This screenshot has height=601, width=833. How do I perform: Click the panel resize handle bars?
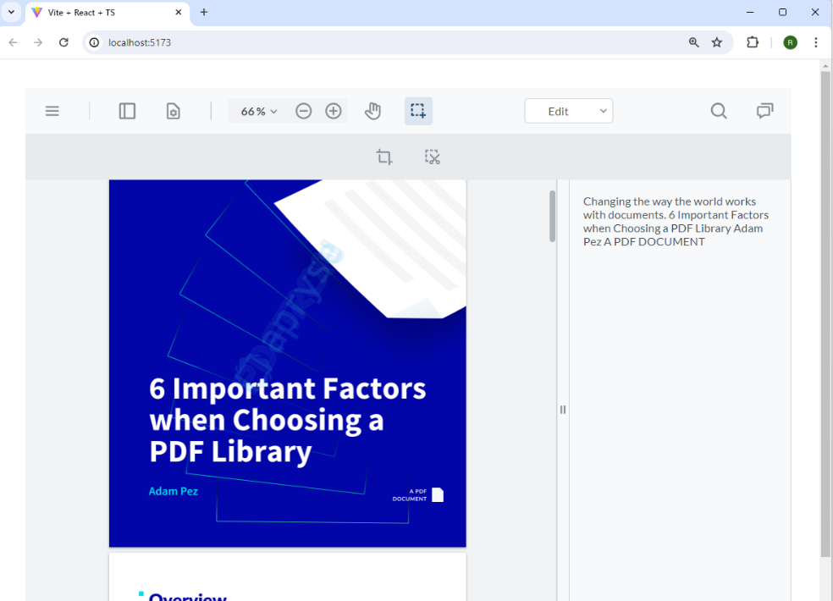pos(563,410)
